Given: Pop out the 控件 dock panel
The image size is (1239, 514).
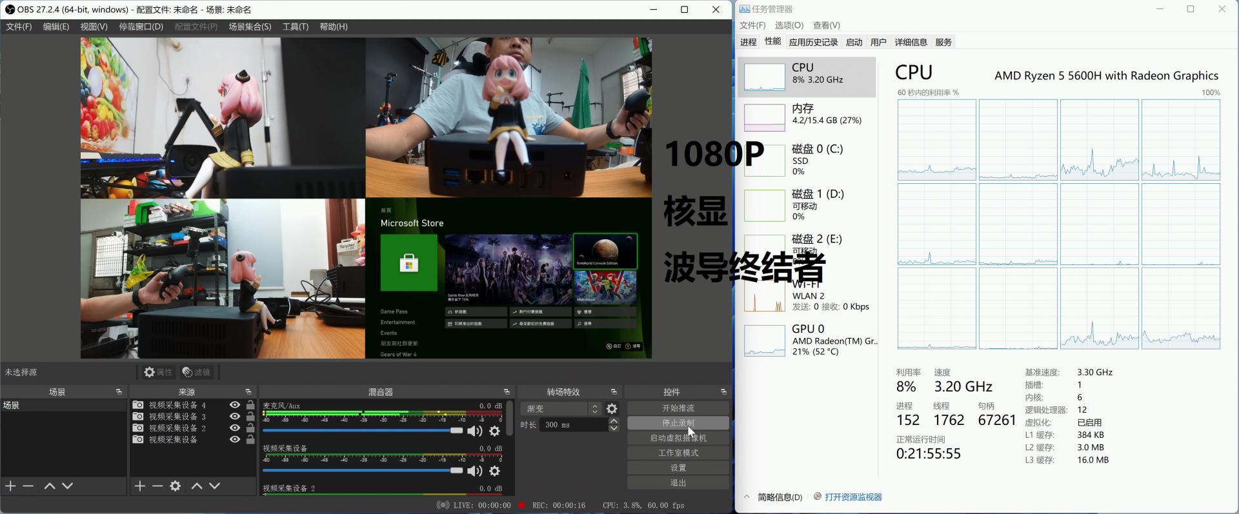Looking at the screenshot, I should (x=723, y=391).
